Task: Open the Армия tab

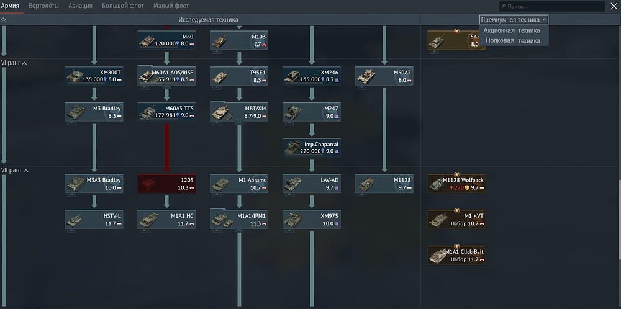Action: click(x=10, y=6)
